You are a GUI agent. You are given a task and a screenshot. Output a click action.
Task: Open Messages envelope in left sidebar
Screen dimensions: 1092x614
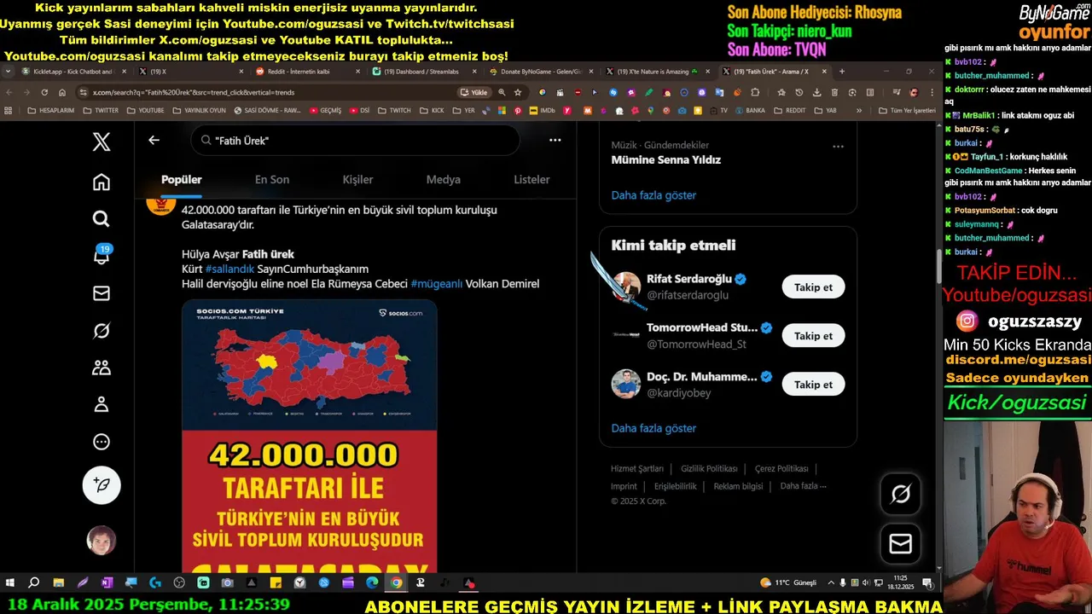[x=102, y=293]
